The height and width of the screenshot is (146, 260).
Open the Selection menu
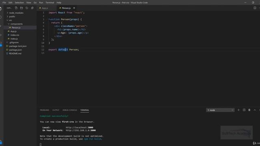coord(19,2)
